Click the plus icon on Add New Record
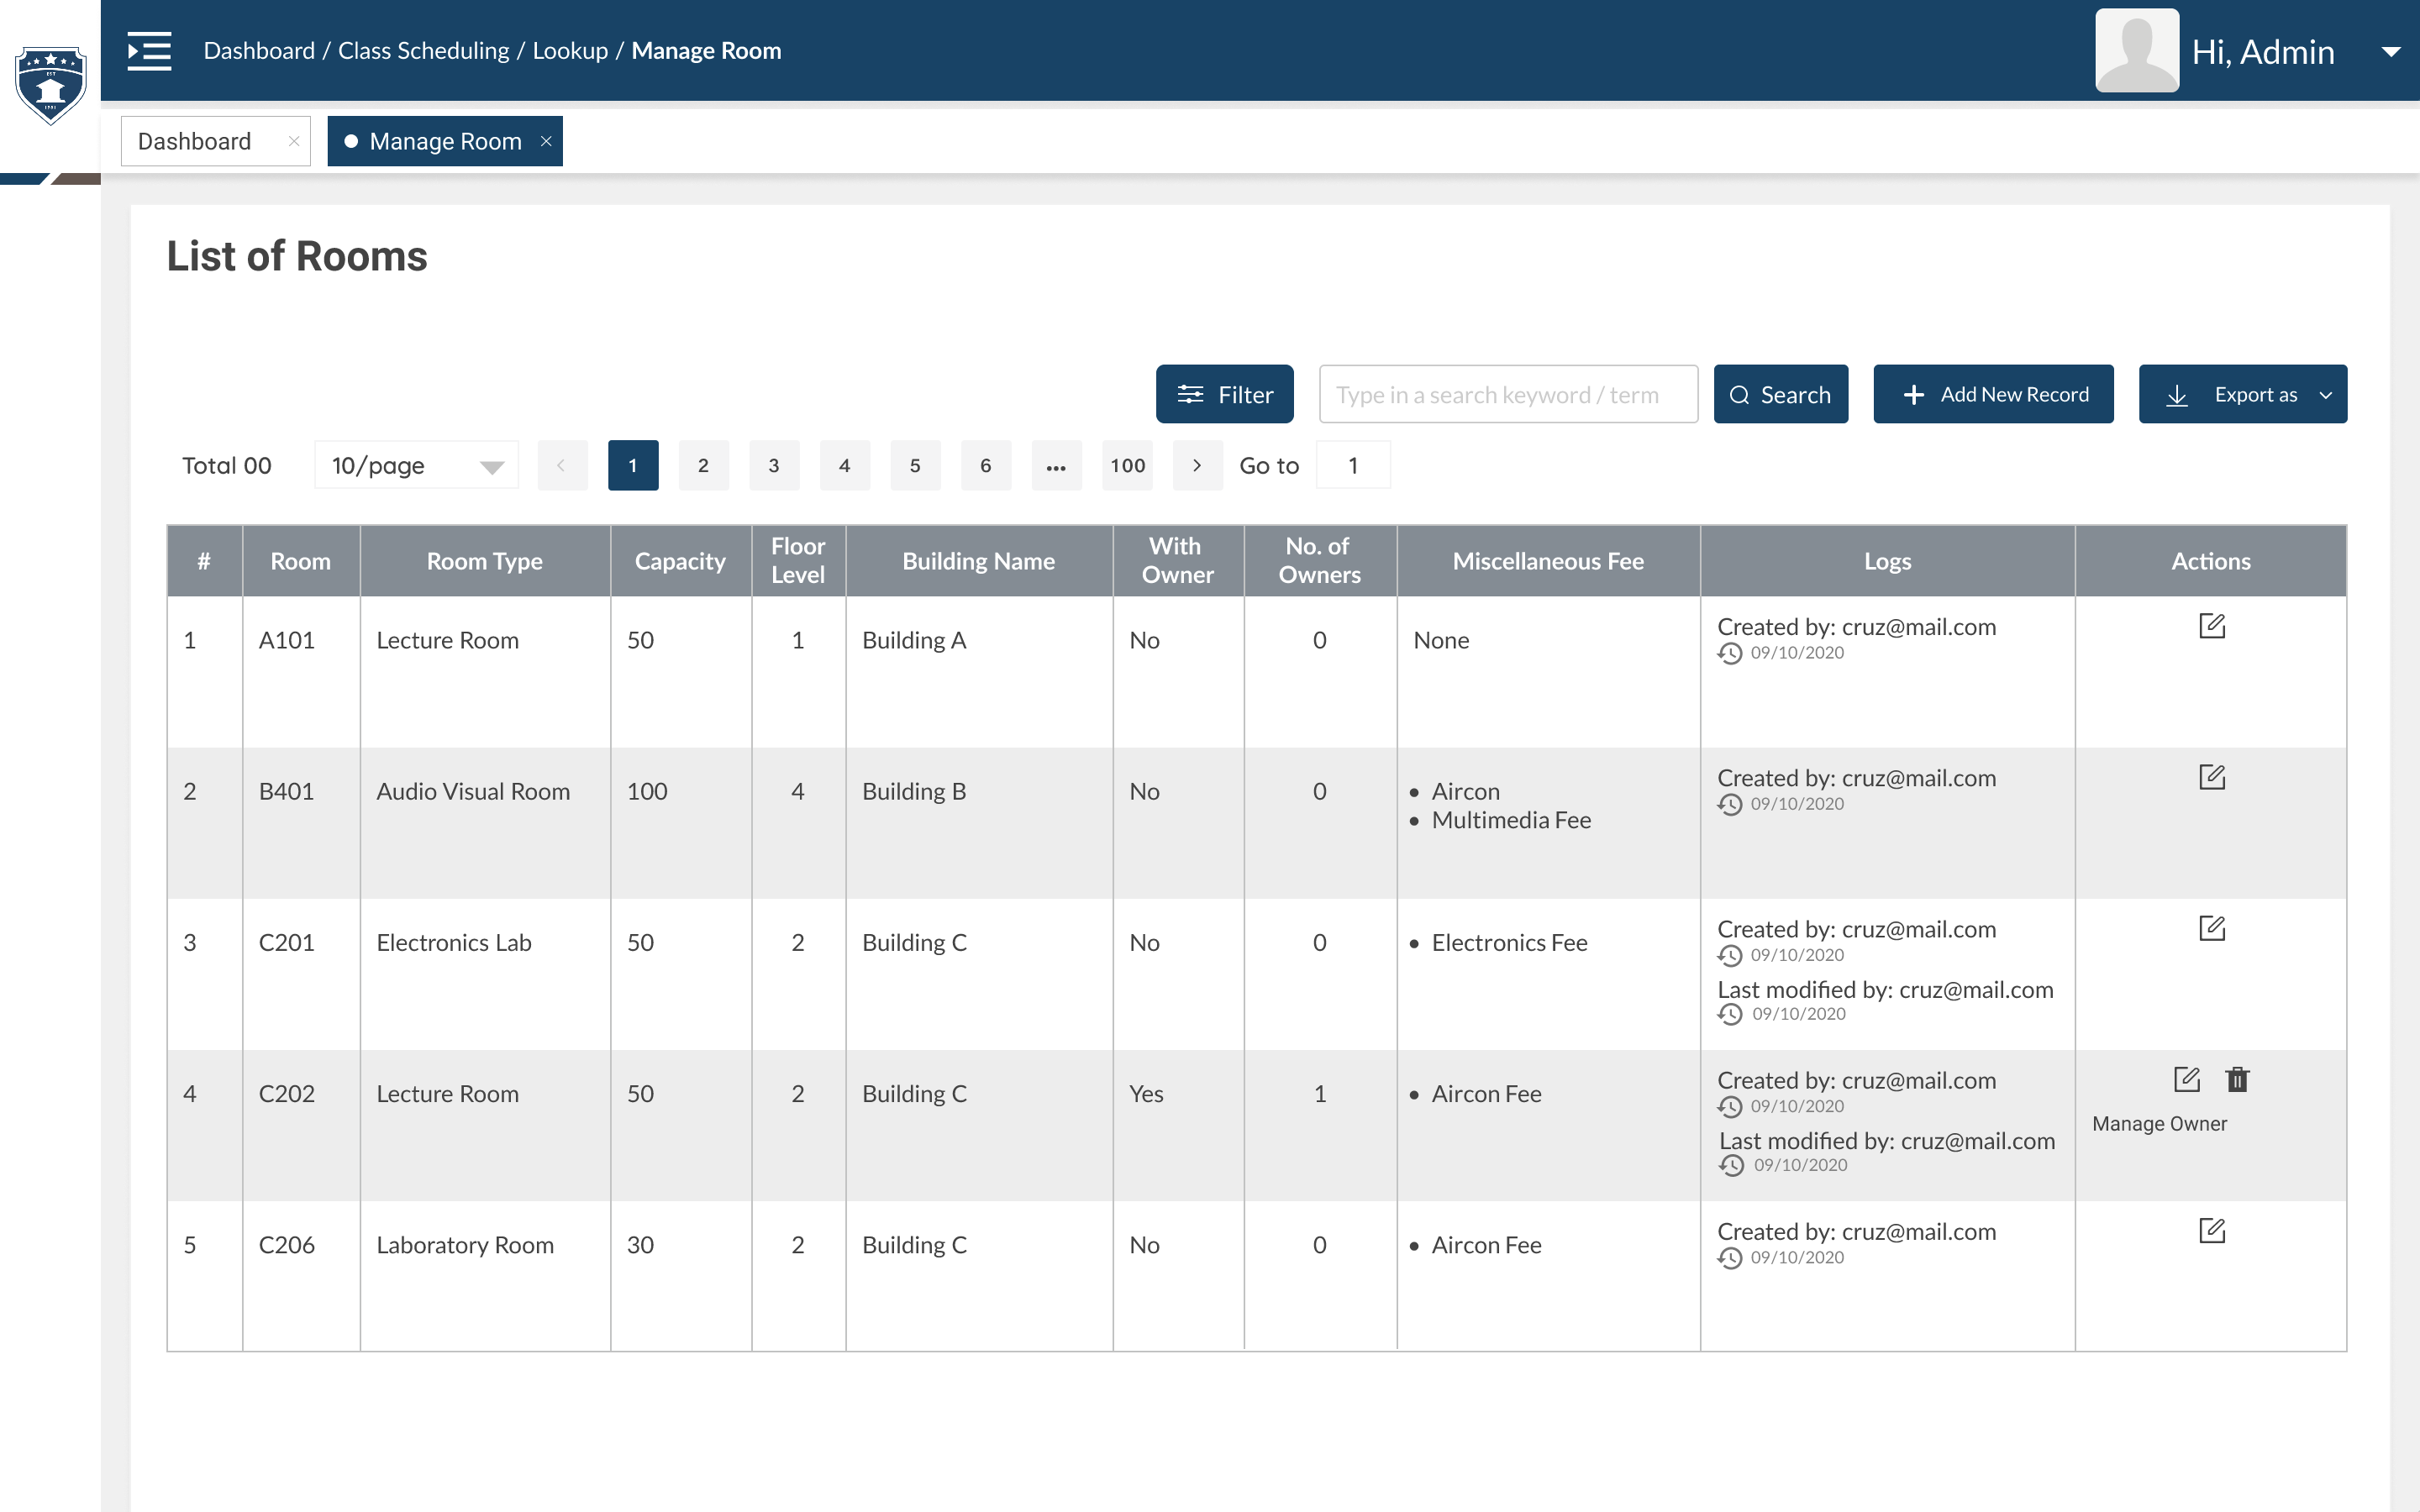The width and height of the screenshot is (2420, 1512). pyautogui.click(x=1915, y=394)
